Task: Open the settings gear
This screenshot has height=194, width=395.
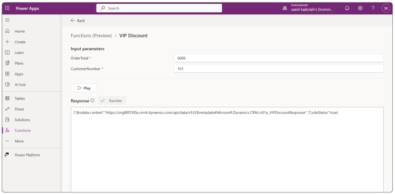Action: tap(360, 8)
